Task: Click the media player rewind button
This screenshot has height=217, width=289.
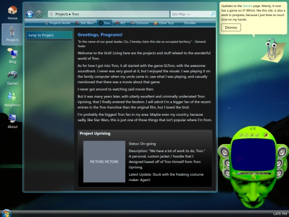Action: (x=241, y=135)
